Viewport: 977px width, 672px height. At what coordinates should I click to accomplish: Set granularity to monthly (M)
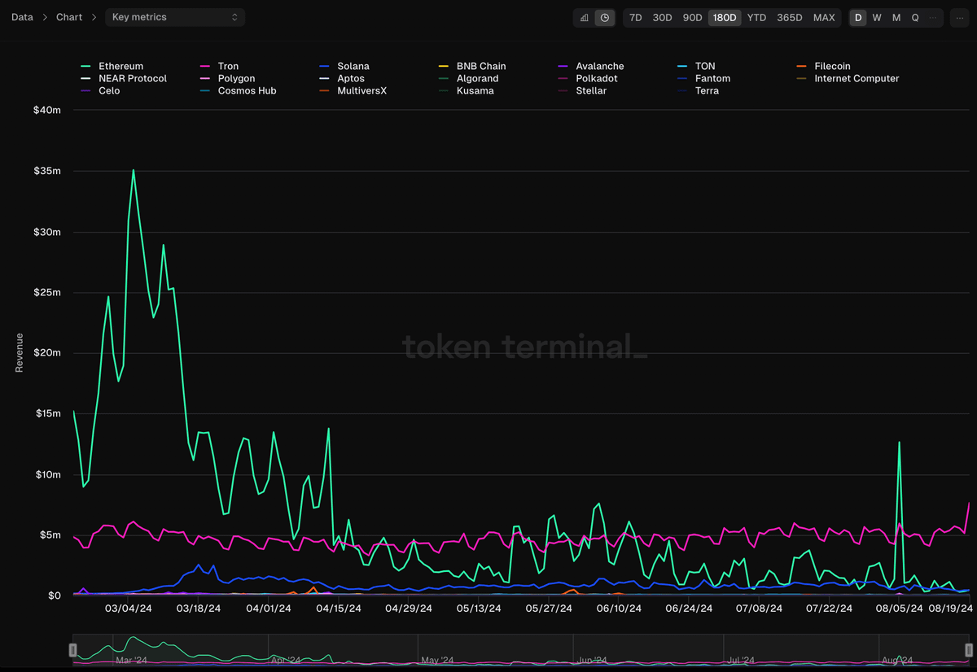(x=896, y=17)
